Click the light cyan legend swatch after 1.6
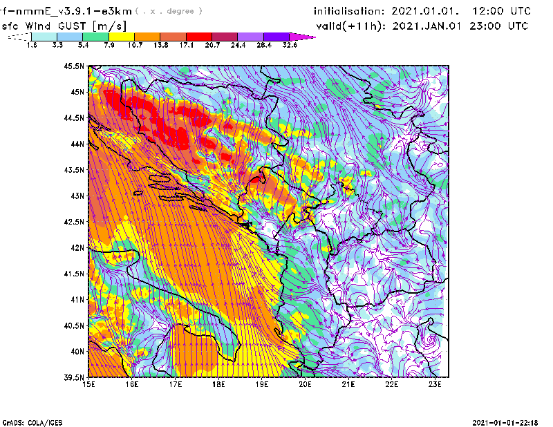553x427 pixels. [x=44, y=37]
